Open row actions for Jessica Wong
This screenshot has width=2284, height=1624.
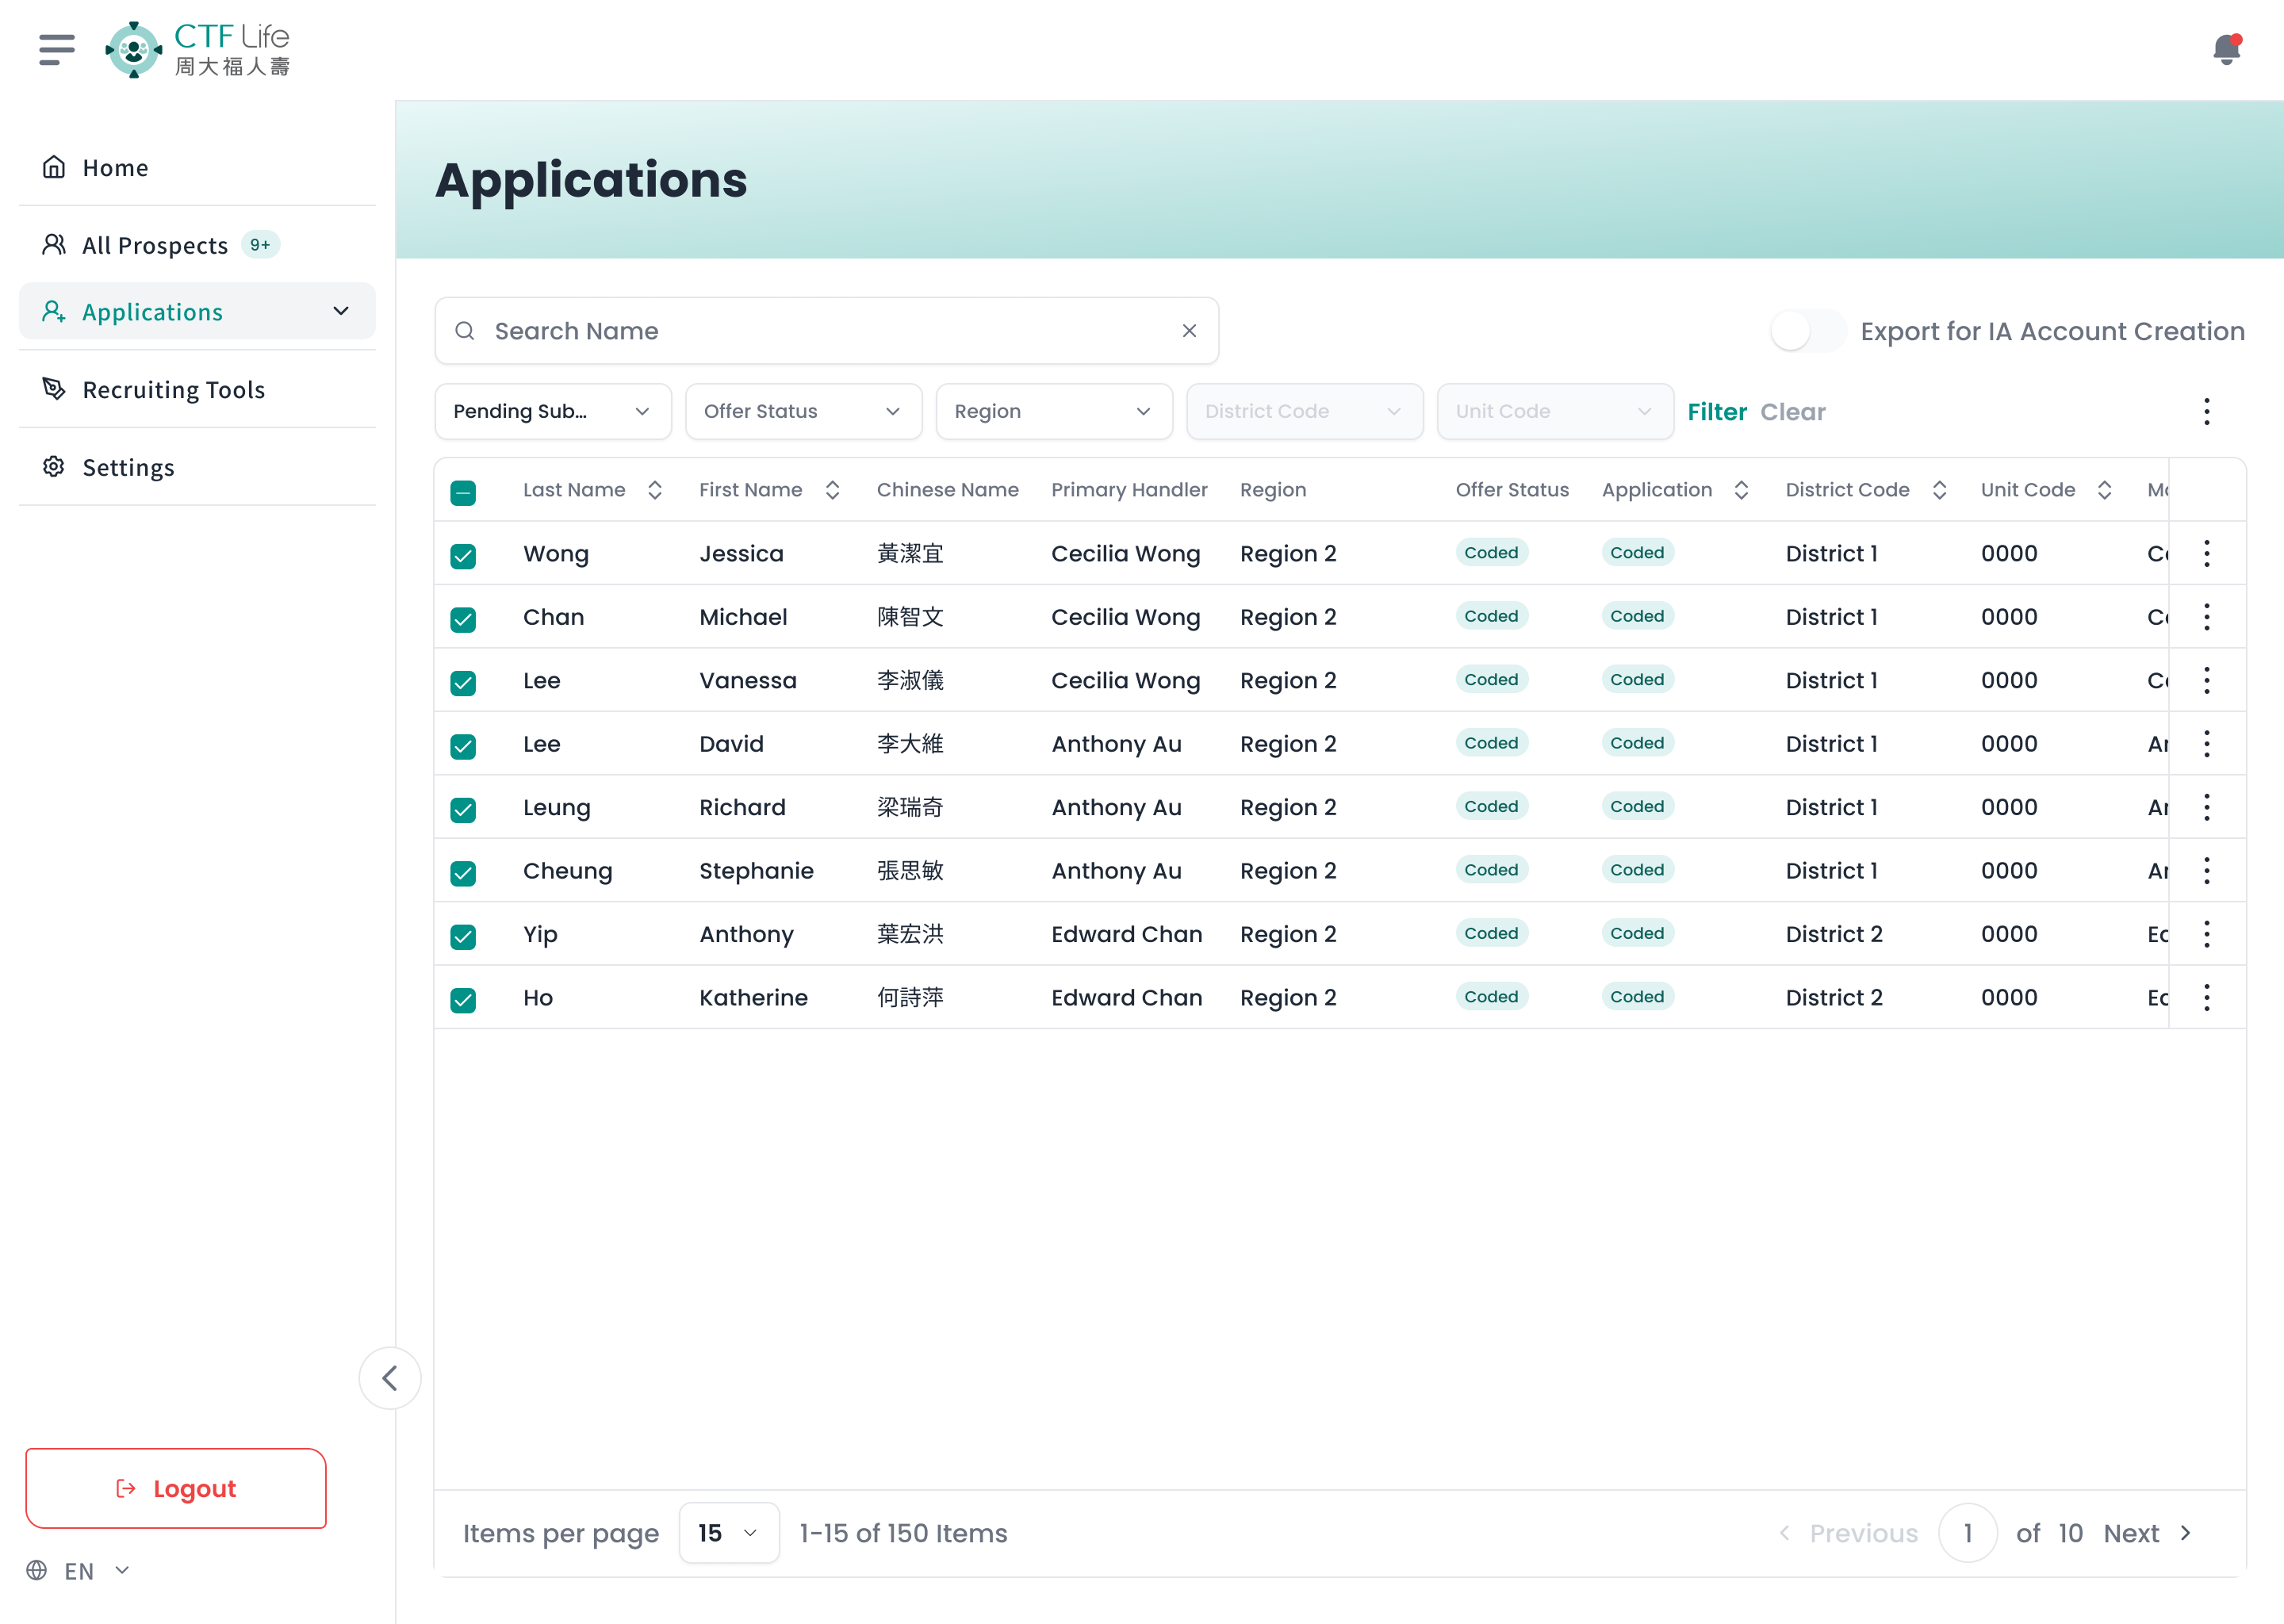pyautogui.click(x=2206, y=554)
